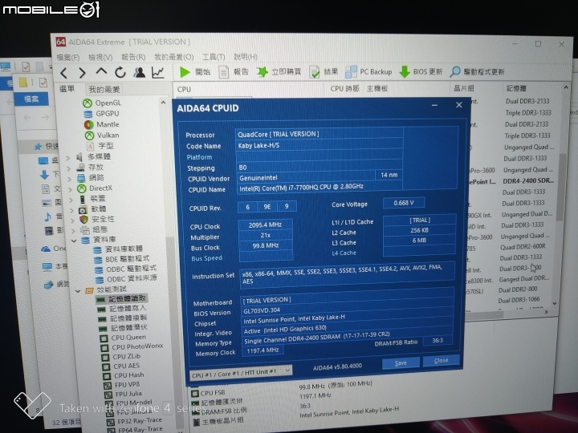
Task: Switch to the 我的最愛 tab in sidebar
Action: point(104,89)
